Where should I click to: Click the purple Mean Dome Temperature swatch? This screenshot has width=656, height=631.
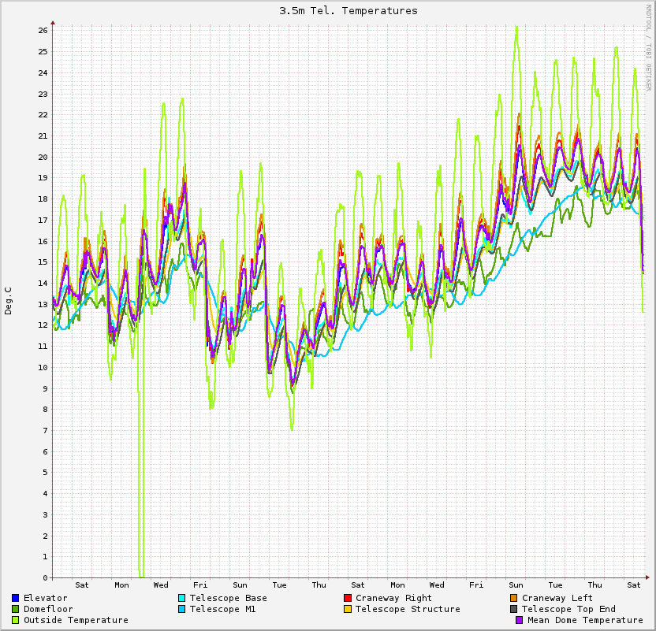520,621
